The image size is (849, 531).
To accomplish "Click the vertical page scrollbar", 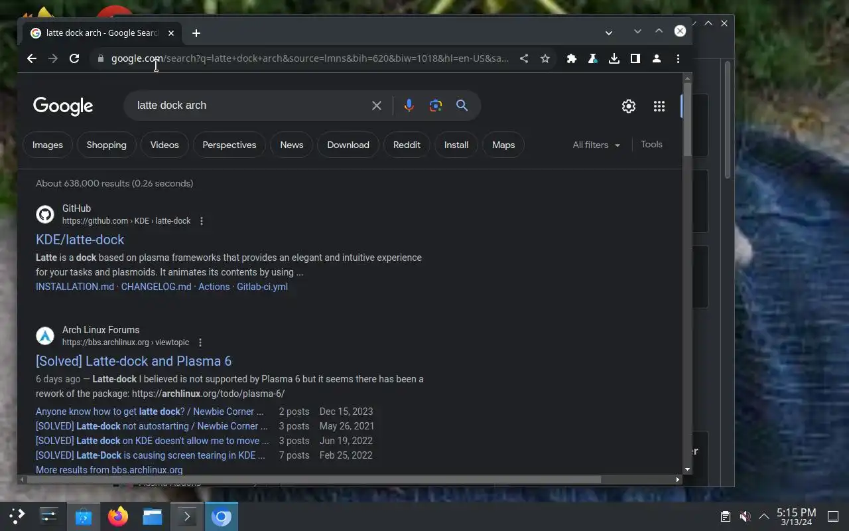I will pyautogui.click(x=687, y=119).
